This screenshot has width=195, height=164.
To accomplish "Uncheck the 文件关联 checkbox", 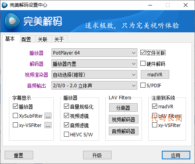I will tap(143, 53).
